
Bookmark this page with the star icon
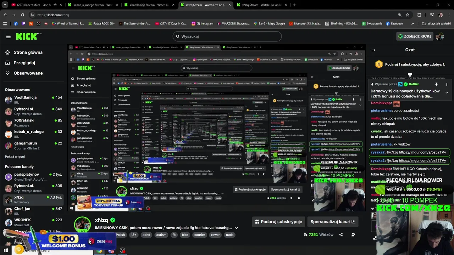pyautogui.click(x=408, y=15)
